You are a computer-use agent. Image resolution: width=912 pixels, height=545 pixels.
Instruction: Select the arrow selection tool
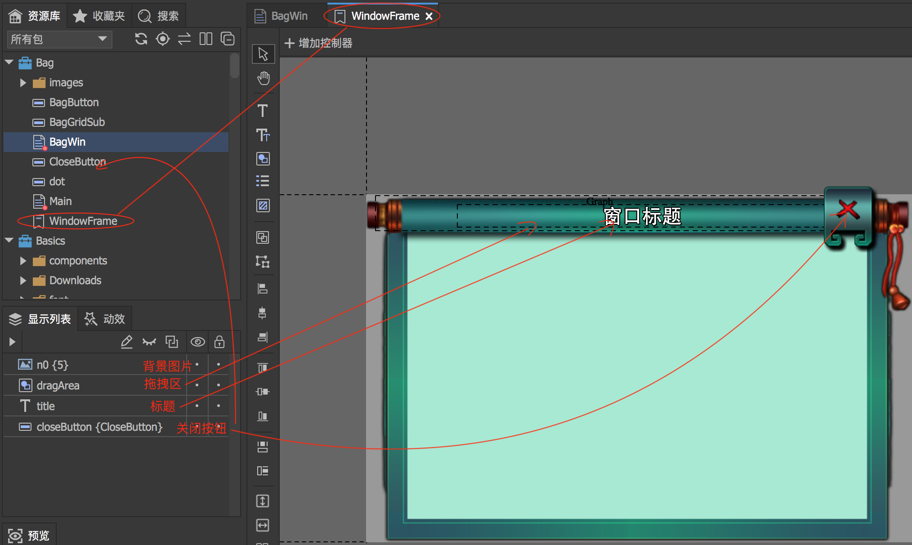(263, 54)
